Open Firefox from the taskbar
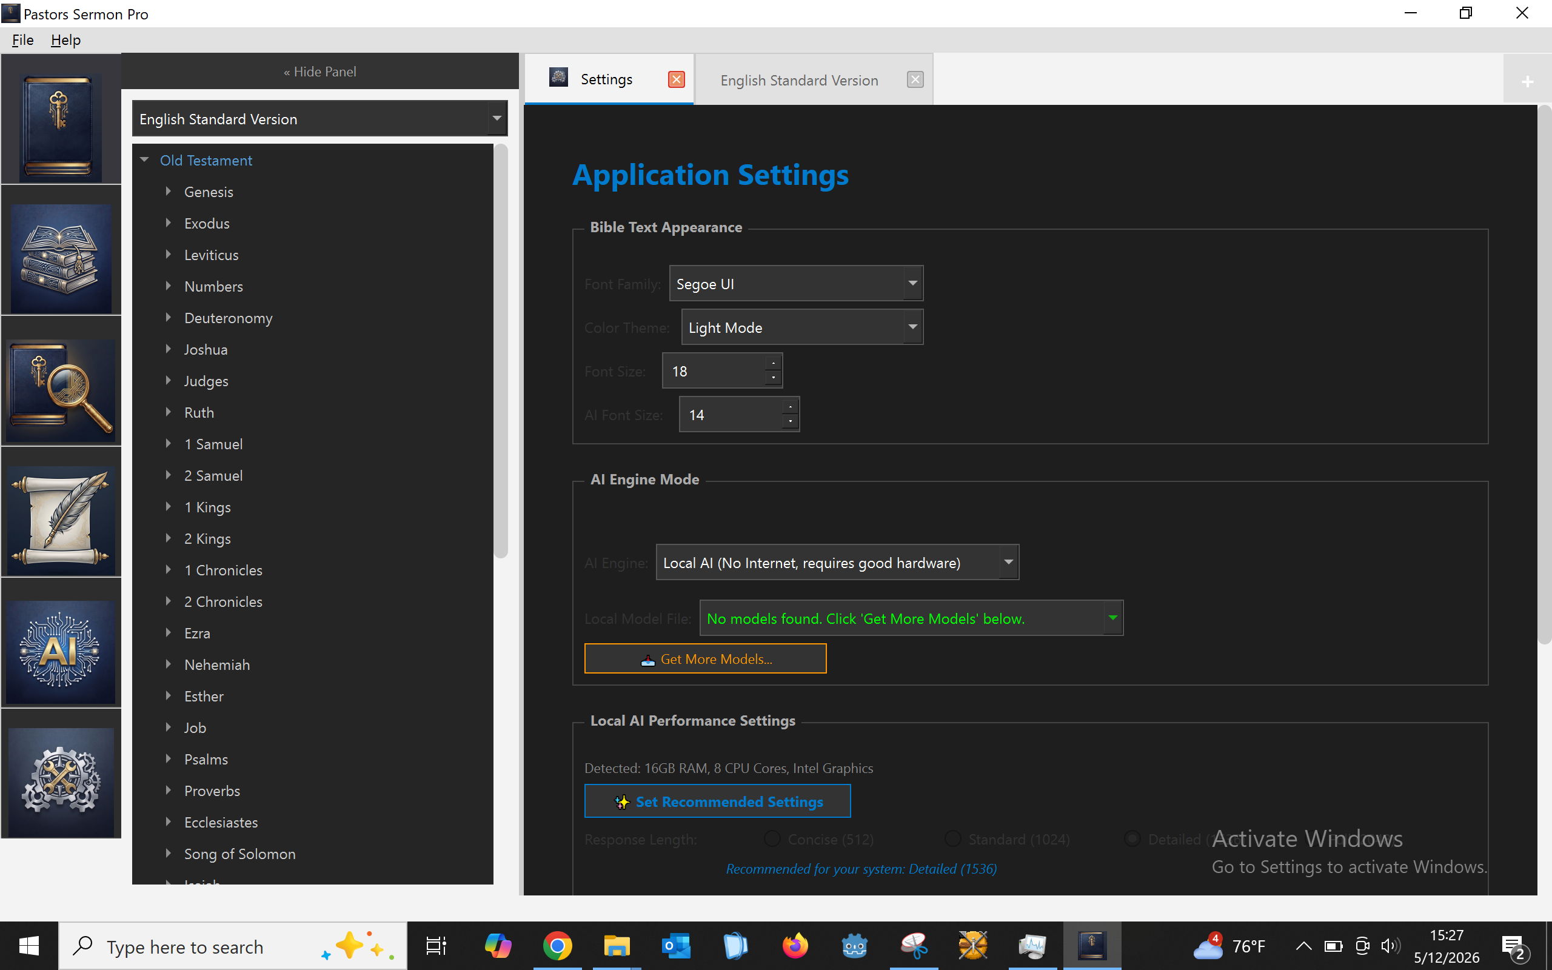 click(795, 946)
